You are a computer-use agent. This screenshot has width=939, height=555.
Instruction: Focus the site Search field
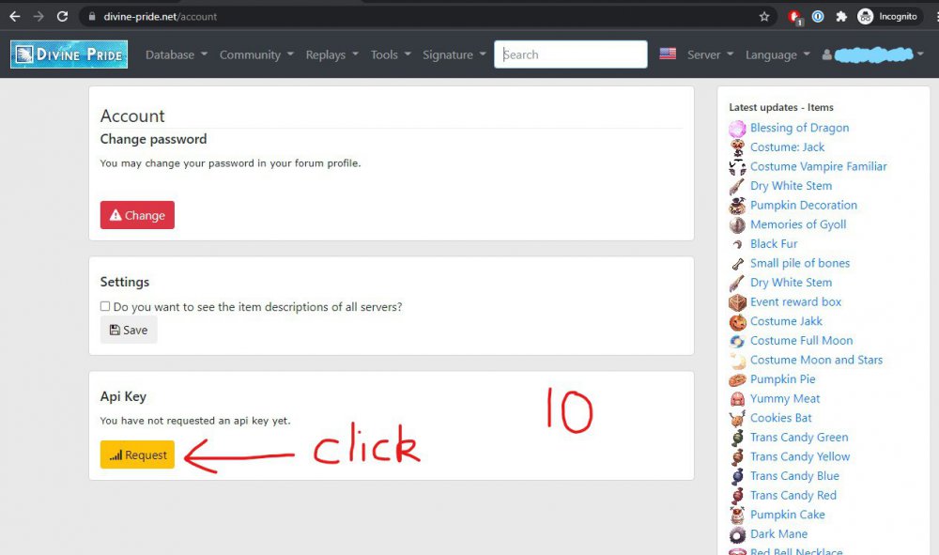pos(571,54)
